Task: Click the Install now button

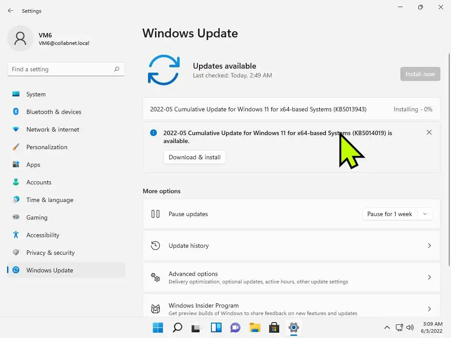Action: pyautogui.click(x=420, y=74)
